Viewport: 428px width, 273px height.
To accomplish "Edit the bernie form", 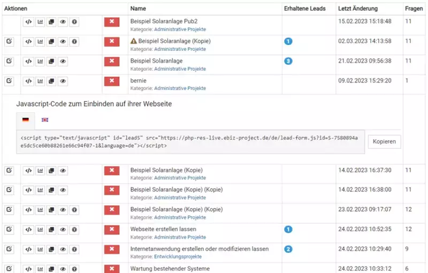I will [x=9, y=81].
